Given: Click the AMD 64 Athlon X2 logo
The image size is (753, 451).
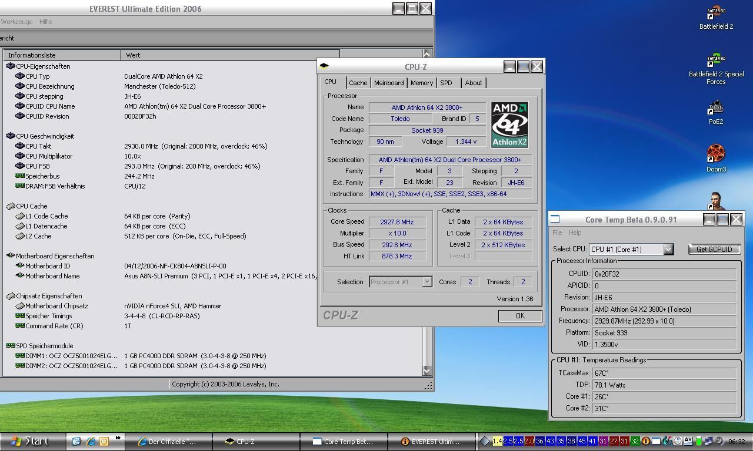Looking at the screenshot, I should 509,124.
